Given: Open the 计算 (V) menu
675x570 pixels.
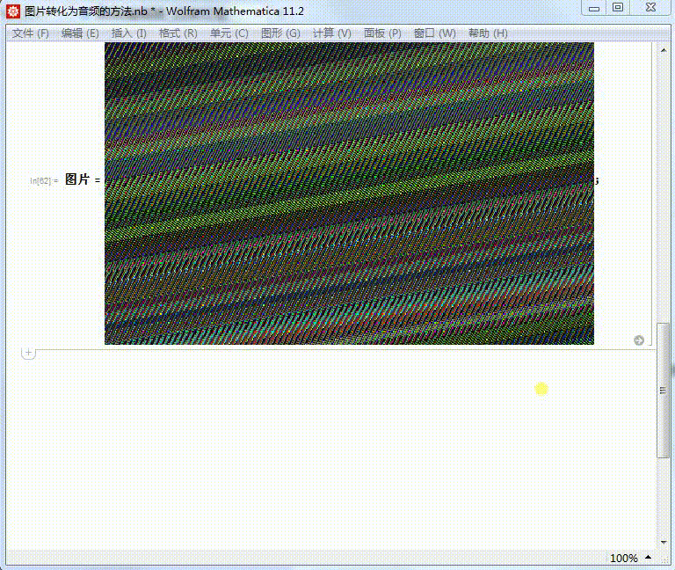Looking at the screenshot, I should (x=331, y=33).
